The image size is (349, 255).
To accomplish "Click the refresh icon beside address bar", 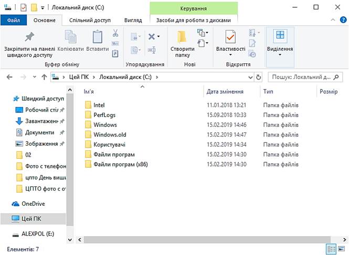I will click(258, 77).
